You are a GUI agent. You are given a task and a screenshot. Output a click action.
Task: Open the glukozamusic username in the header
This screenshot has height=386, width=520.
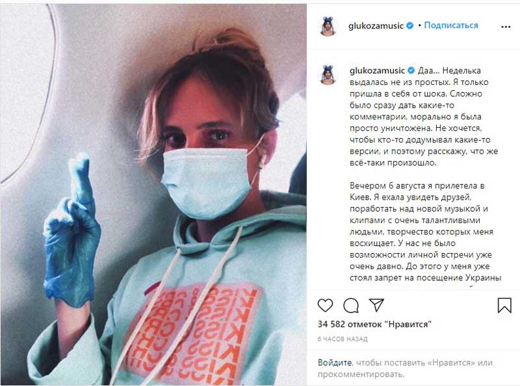376,26
